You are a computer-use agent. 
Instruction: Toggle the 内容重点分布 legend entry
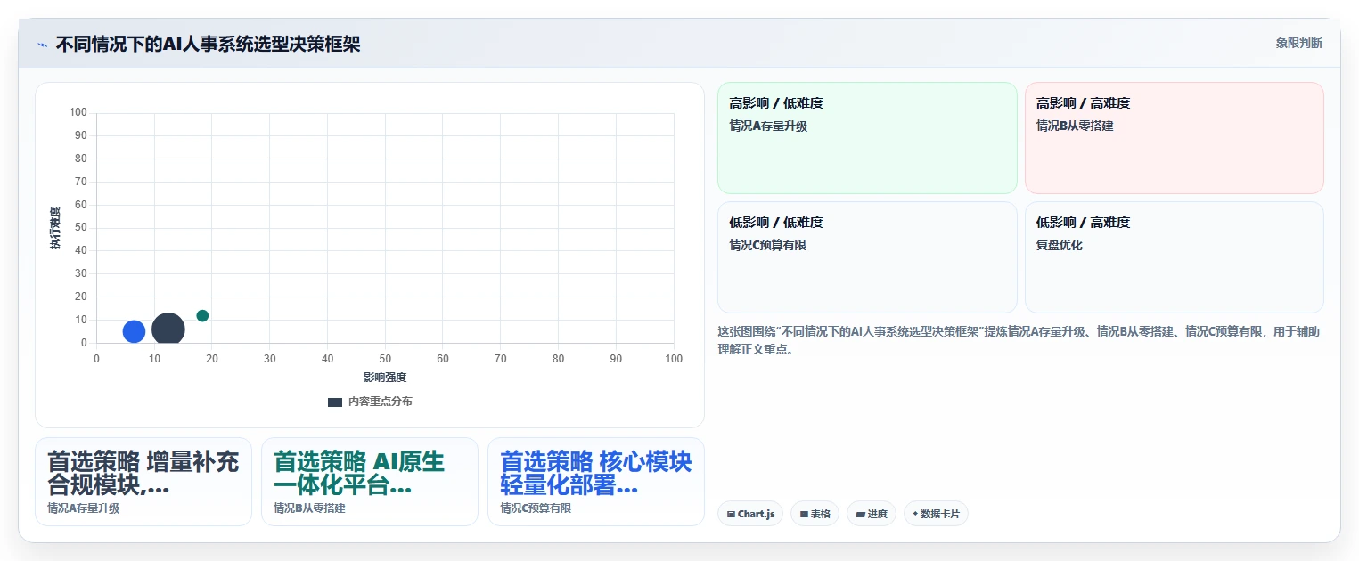click(x=370, y=402)
